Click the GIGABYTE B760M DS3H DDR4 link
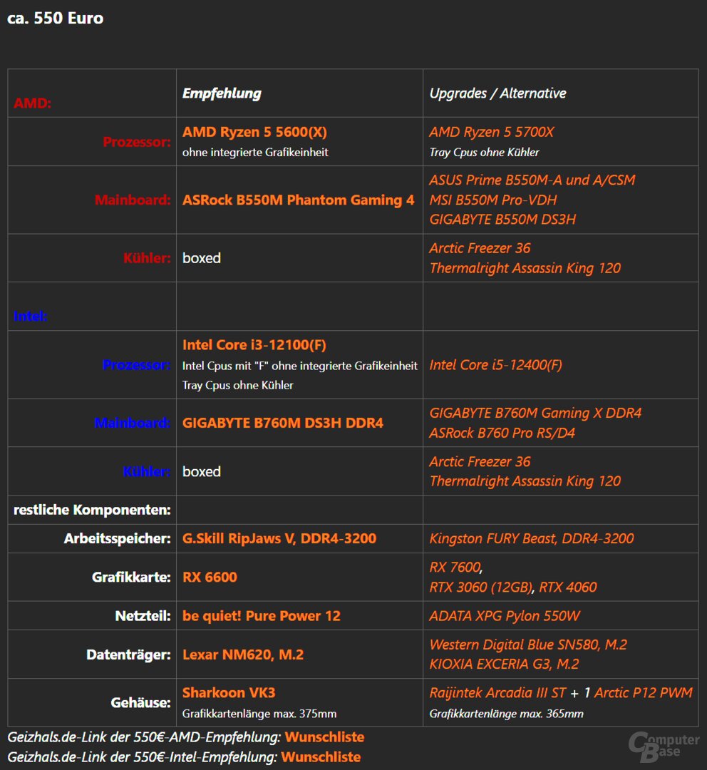This screenshot has height=770, width=707. click(x=282, y=423)
